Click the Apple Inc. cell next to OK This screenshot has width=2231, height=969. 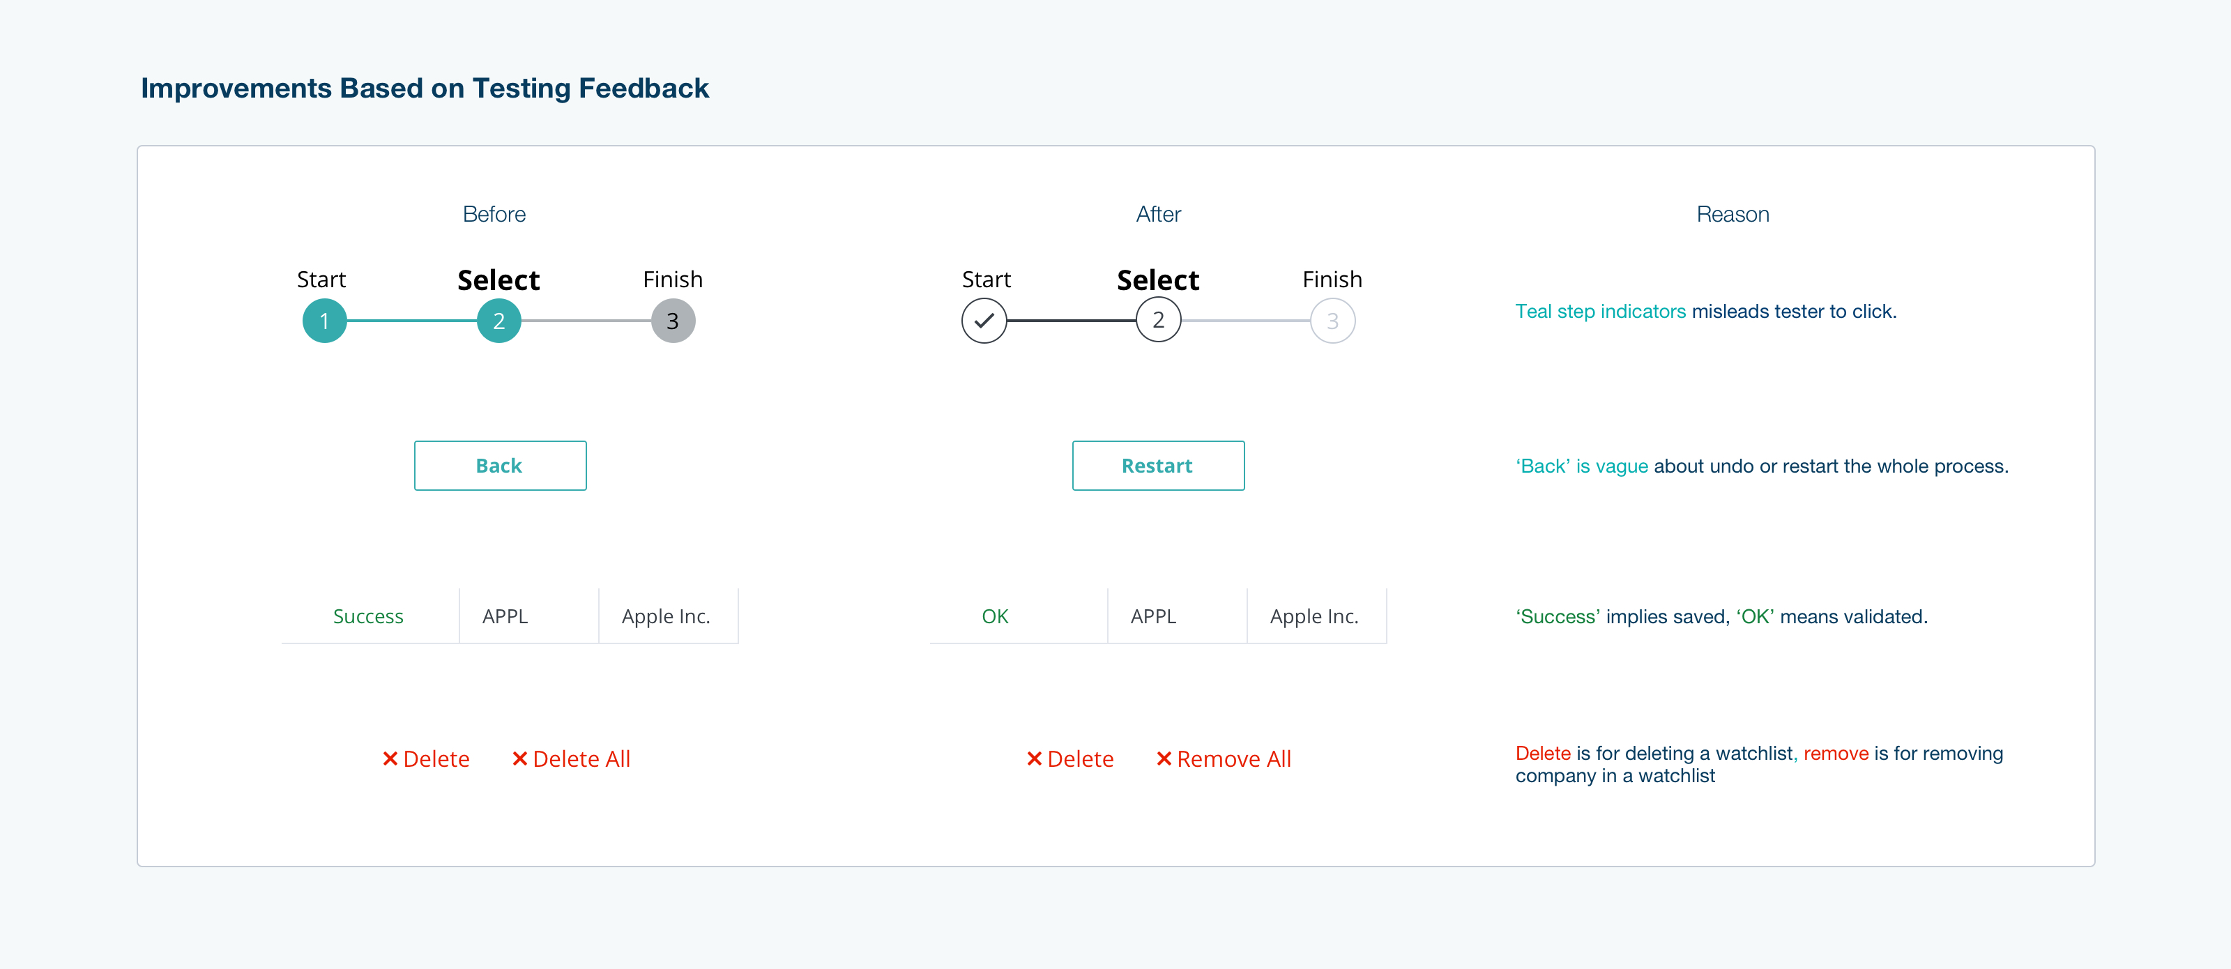coord(1314,616)
